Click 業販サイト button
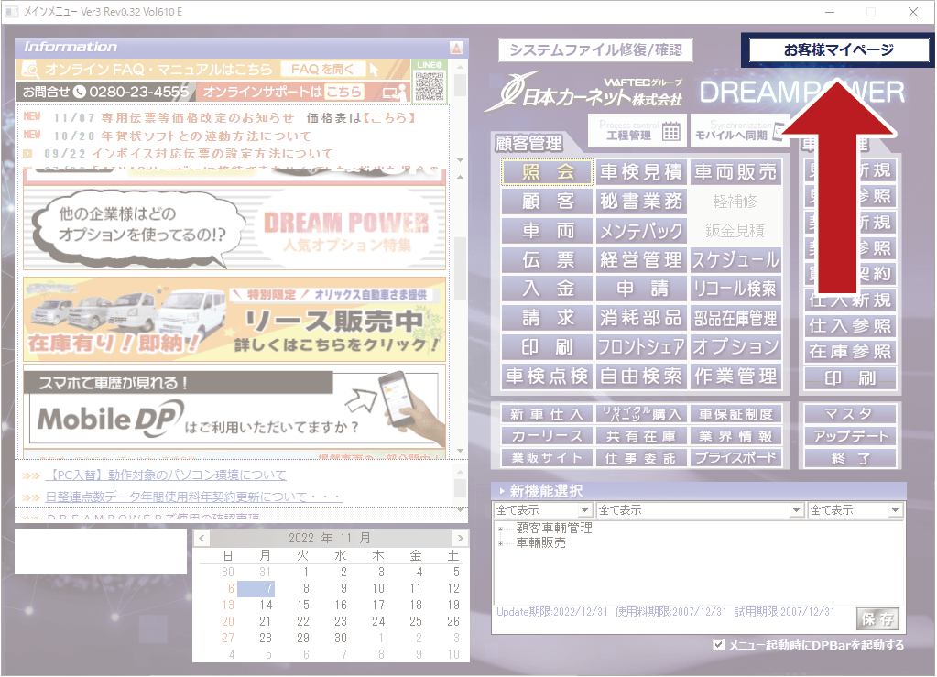Screen dimensions: 937x677 coord(548,458)
